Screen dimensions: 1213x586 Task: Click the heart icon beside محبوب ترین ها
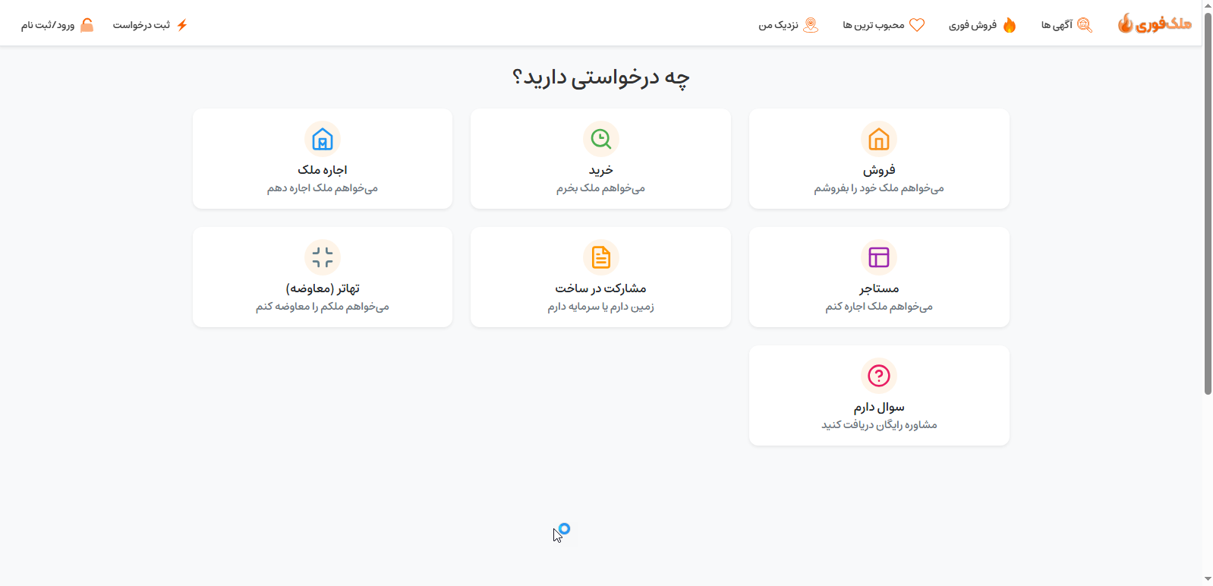(x=917, y=25)
